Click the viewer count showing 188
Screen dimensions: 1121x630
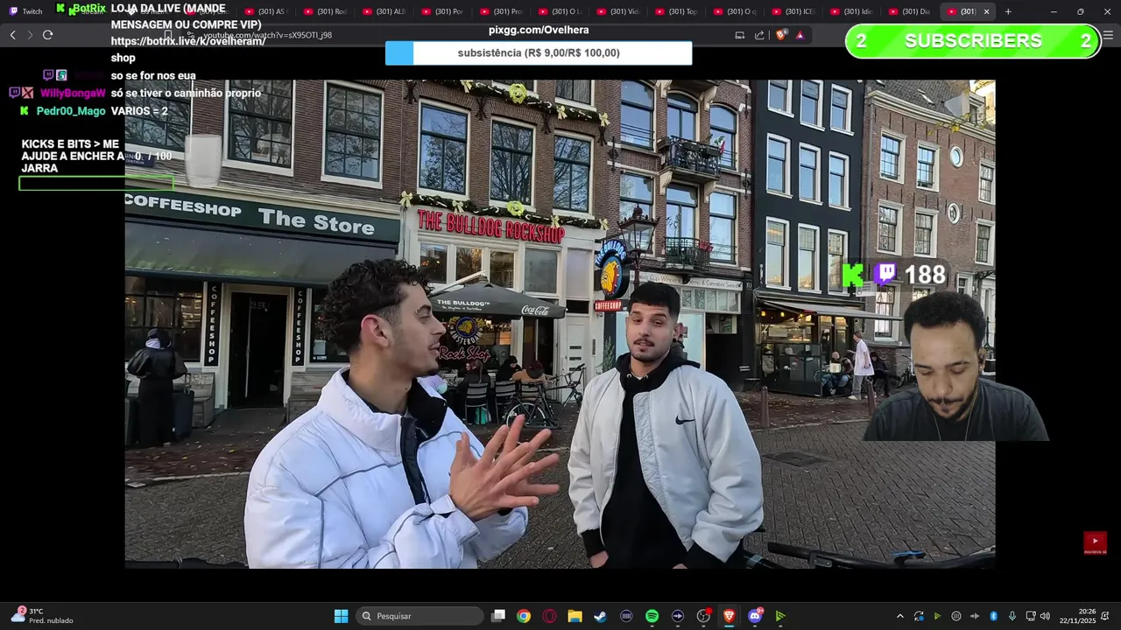(x=925, y=275)
